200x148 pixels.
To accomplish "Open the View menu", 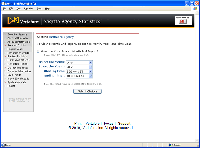I will pos(19,9).
